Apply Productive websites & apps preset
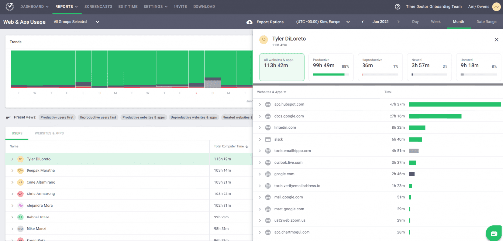The height and width of the screenshot is (241, 503). 144,117
